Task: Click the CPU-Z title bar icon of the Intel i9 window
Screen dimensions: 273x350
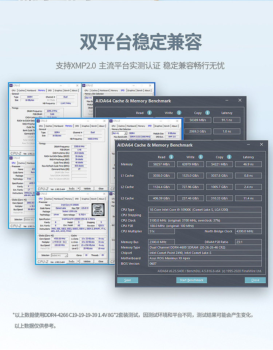Action: pos(38,194)
